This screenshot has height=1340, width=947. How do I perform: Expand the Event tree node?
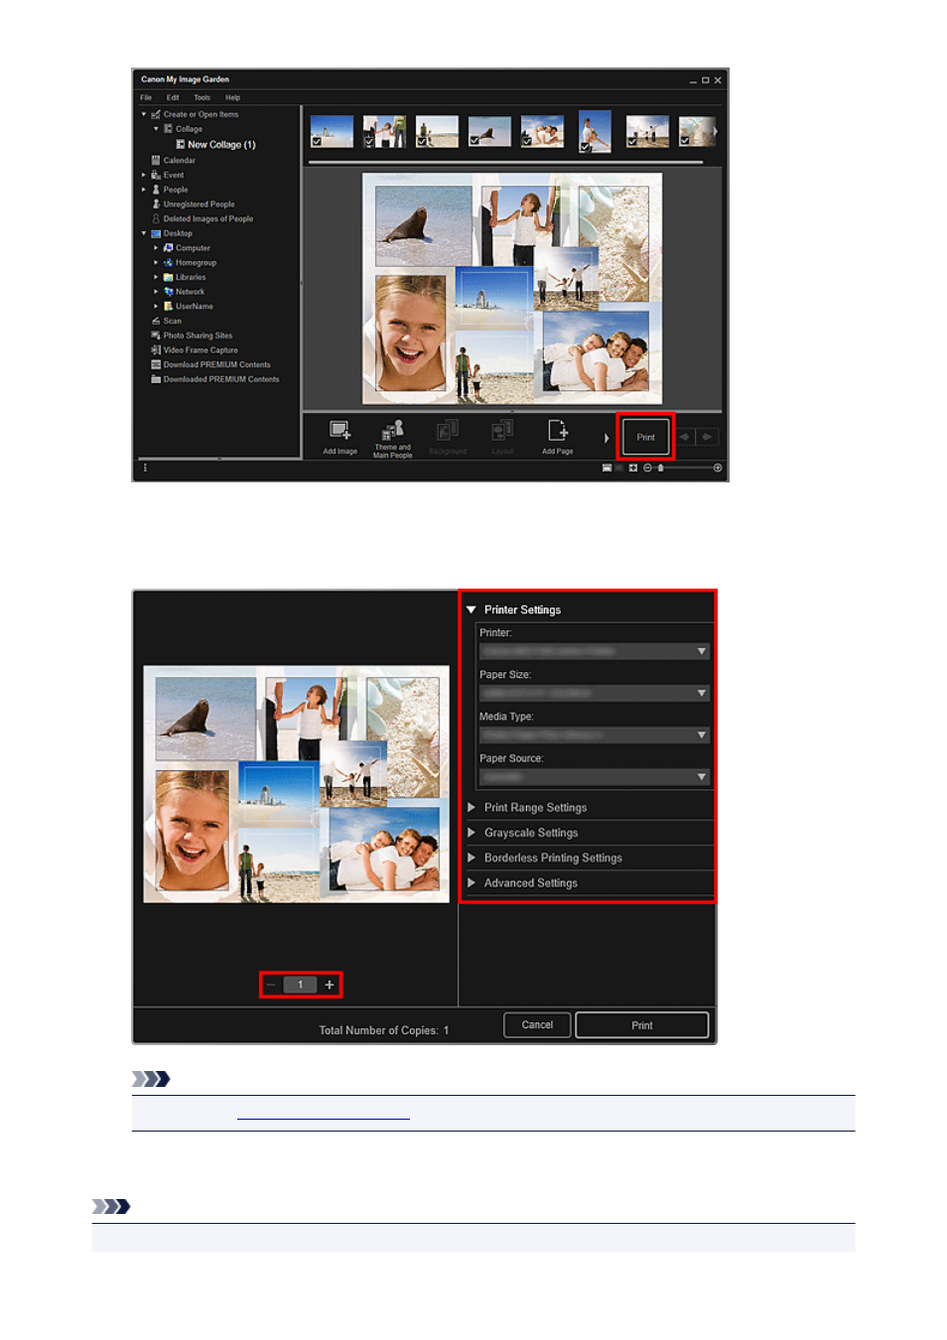coord(144,175)
